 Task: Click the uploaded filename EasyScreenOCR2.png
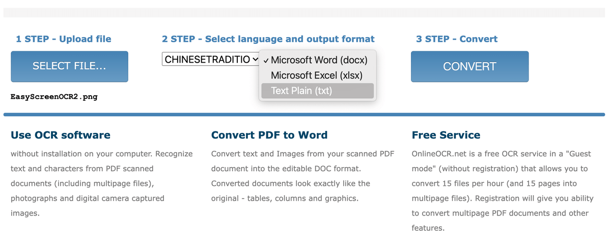click(54, 96)
